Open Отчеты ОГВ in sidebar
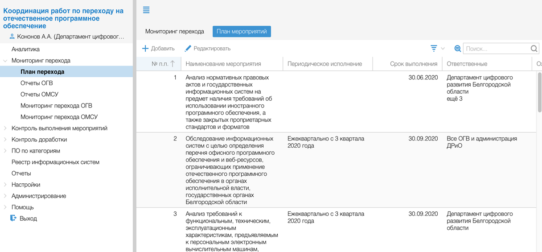This screenshot has height=252, width=542. 37,83
